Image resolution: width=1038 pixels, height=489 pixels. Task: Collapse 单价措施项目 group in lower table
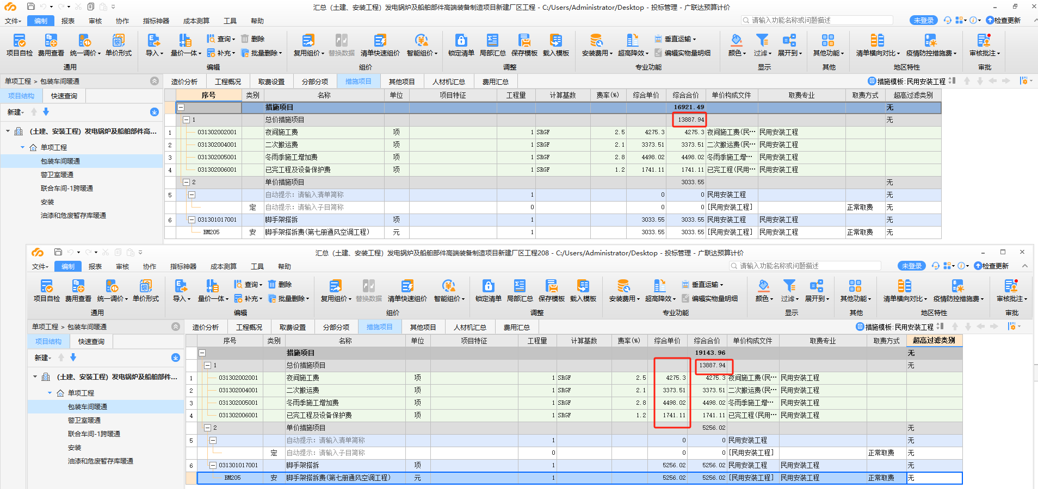pyautogui.click(x=208, y=428)
